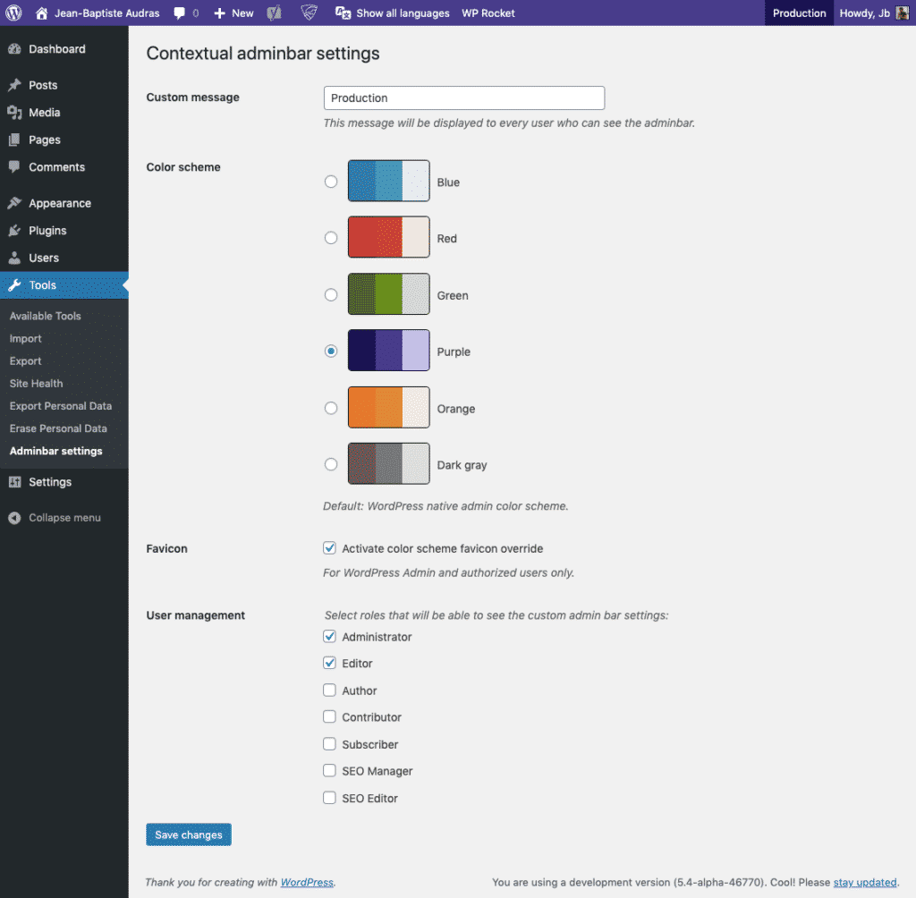Click the Production label in the admin bar
This screenshot has height=898, width=916.
click(799, 13)
